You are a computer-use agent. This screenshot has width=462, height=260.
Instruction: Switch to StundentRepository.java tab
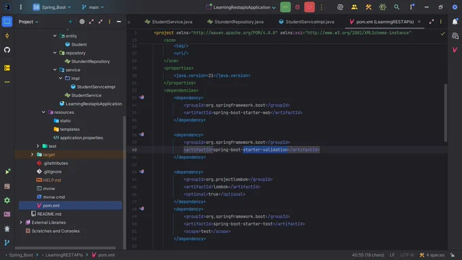coord(235,22)
